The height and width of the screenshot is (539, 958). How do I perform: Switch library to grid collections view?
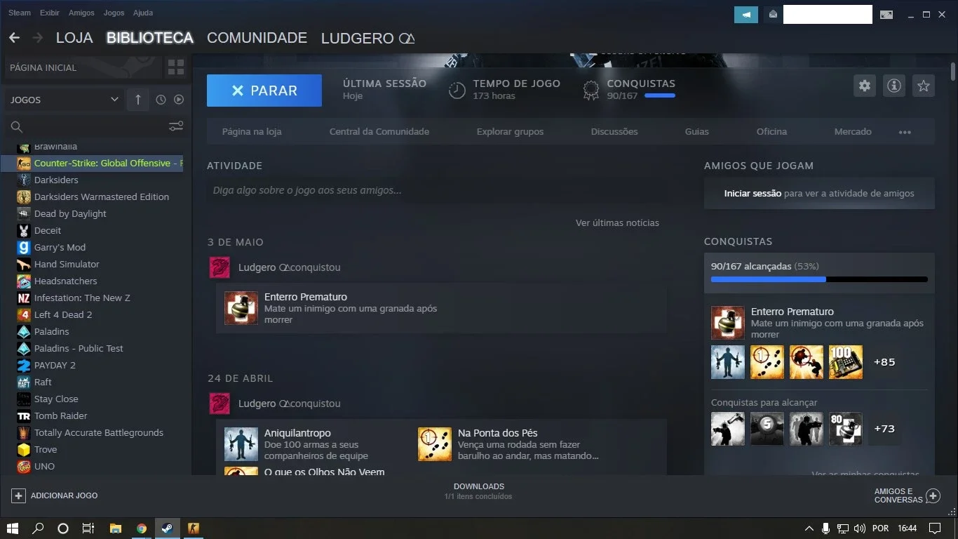pyautogui.click(x=176, y=67)
